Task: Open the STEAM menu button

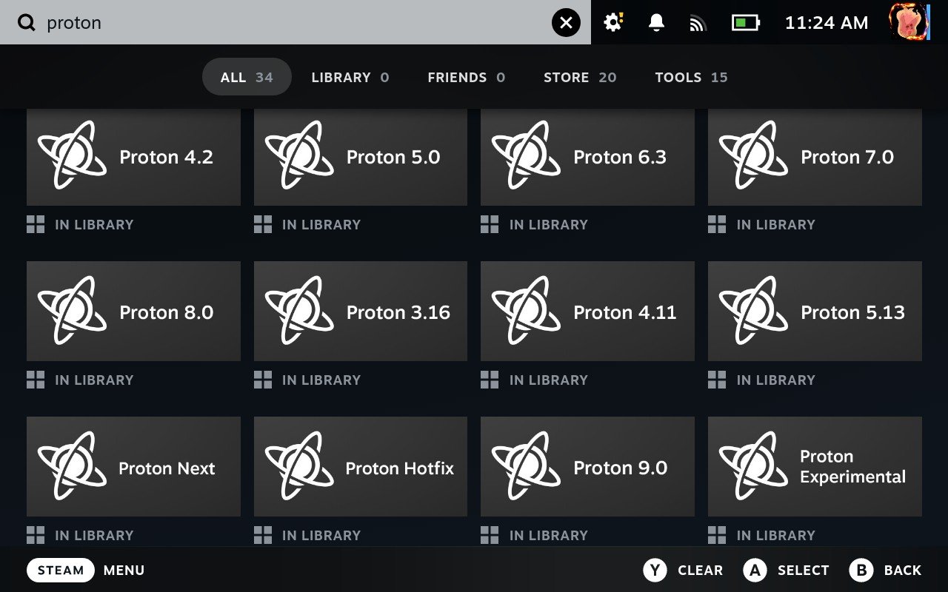Action: point(60,570)
